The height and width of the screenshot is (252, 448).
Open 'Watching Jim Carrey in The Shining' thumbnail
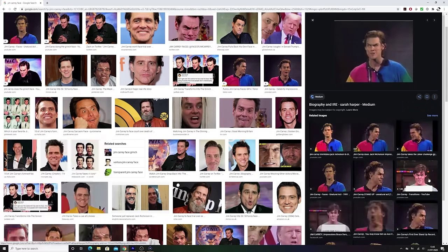coord(194,113)
